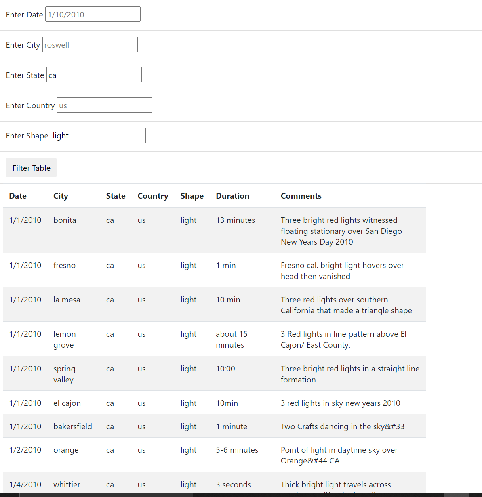
Task: Click the bonita city cell
Action: pos(65,220)
